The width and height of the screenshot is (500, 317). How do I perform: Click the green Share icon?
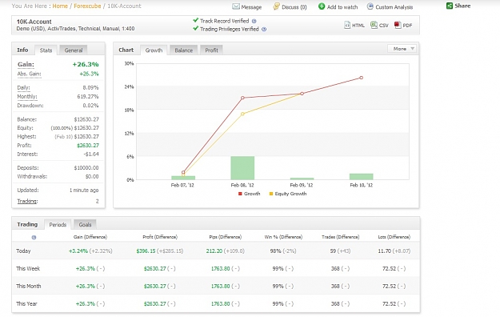click(x=450, y=6)
